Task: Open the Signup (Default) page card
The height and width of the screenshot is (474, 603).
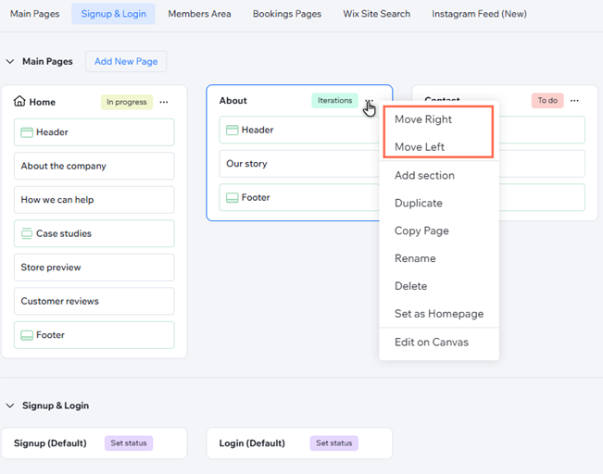Action: pyautogui.click(x=94, y=443)
